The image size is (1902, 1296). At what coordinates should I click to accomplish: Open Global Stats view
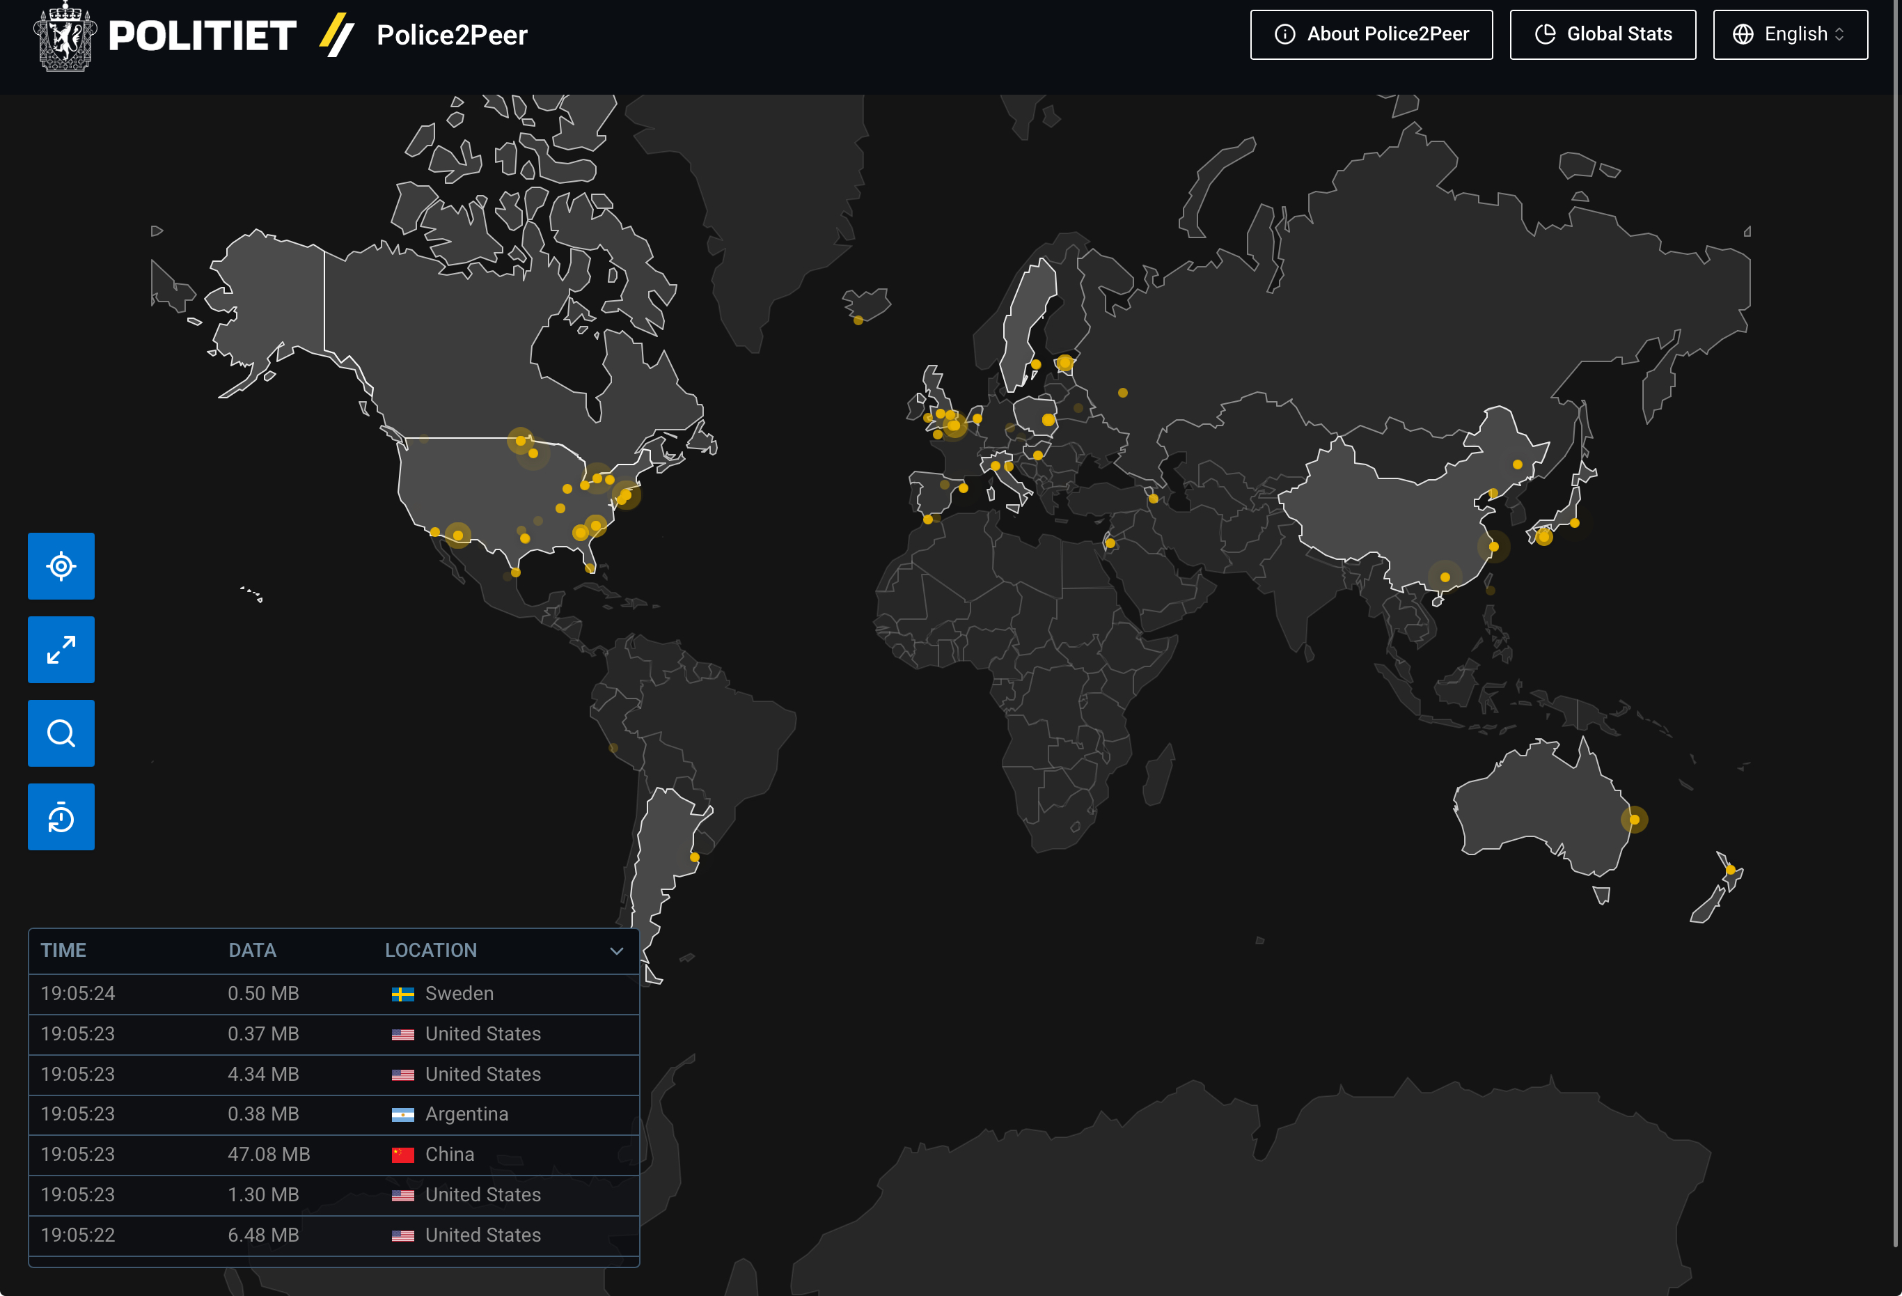pyautogui.click(x=1602, y=34)
